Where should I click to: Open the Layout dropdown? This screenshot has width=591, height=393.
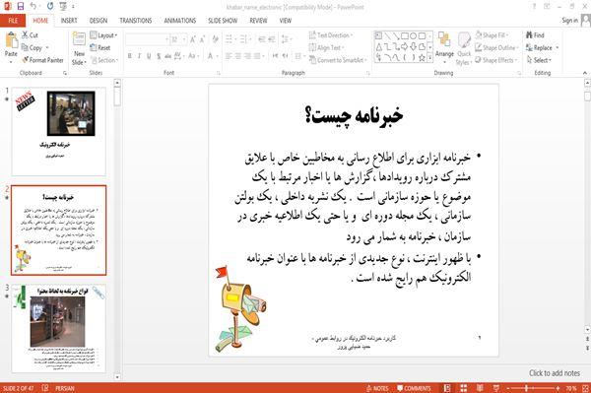(x=103, y=35)
